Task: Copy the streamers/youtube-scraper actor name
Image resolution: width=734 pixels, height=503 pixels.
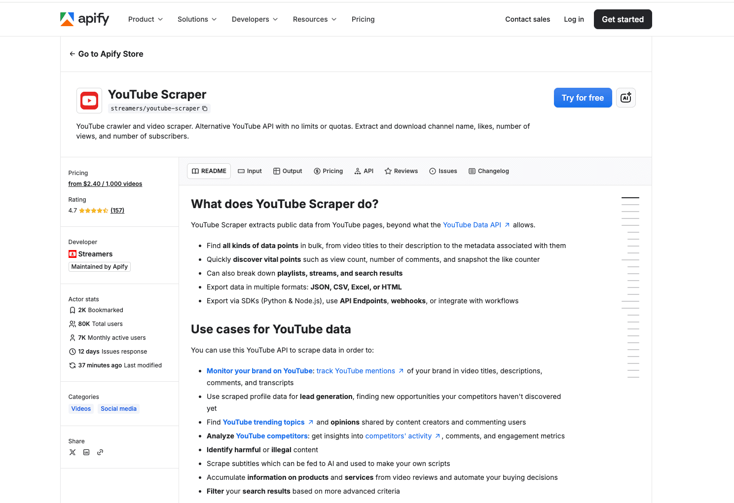Action: click(205, 108)
